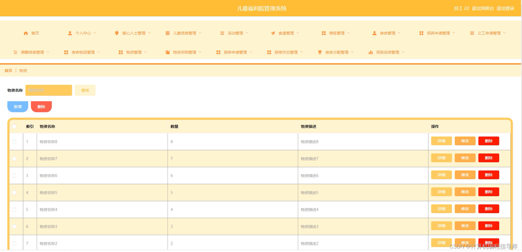
Task: Click the list icon beside 活动管理
Action: (x=222, y=33)
